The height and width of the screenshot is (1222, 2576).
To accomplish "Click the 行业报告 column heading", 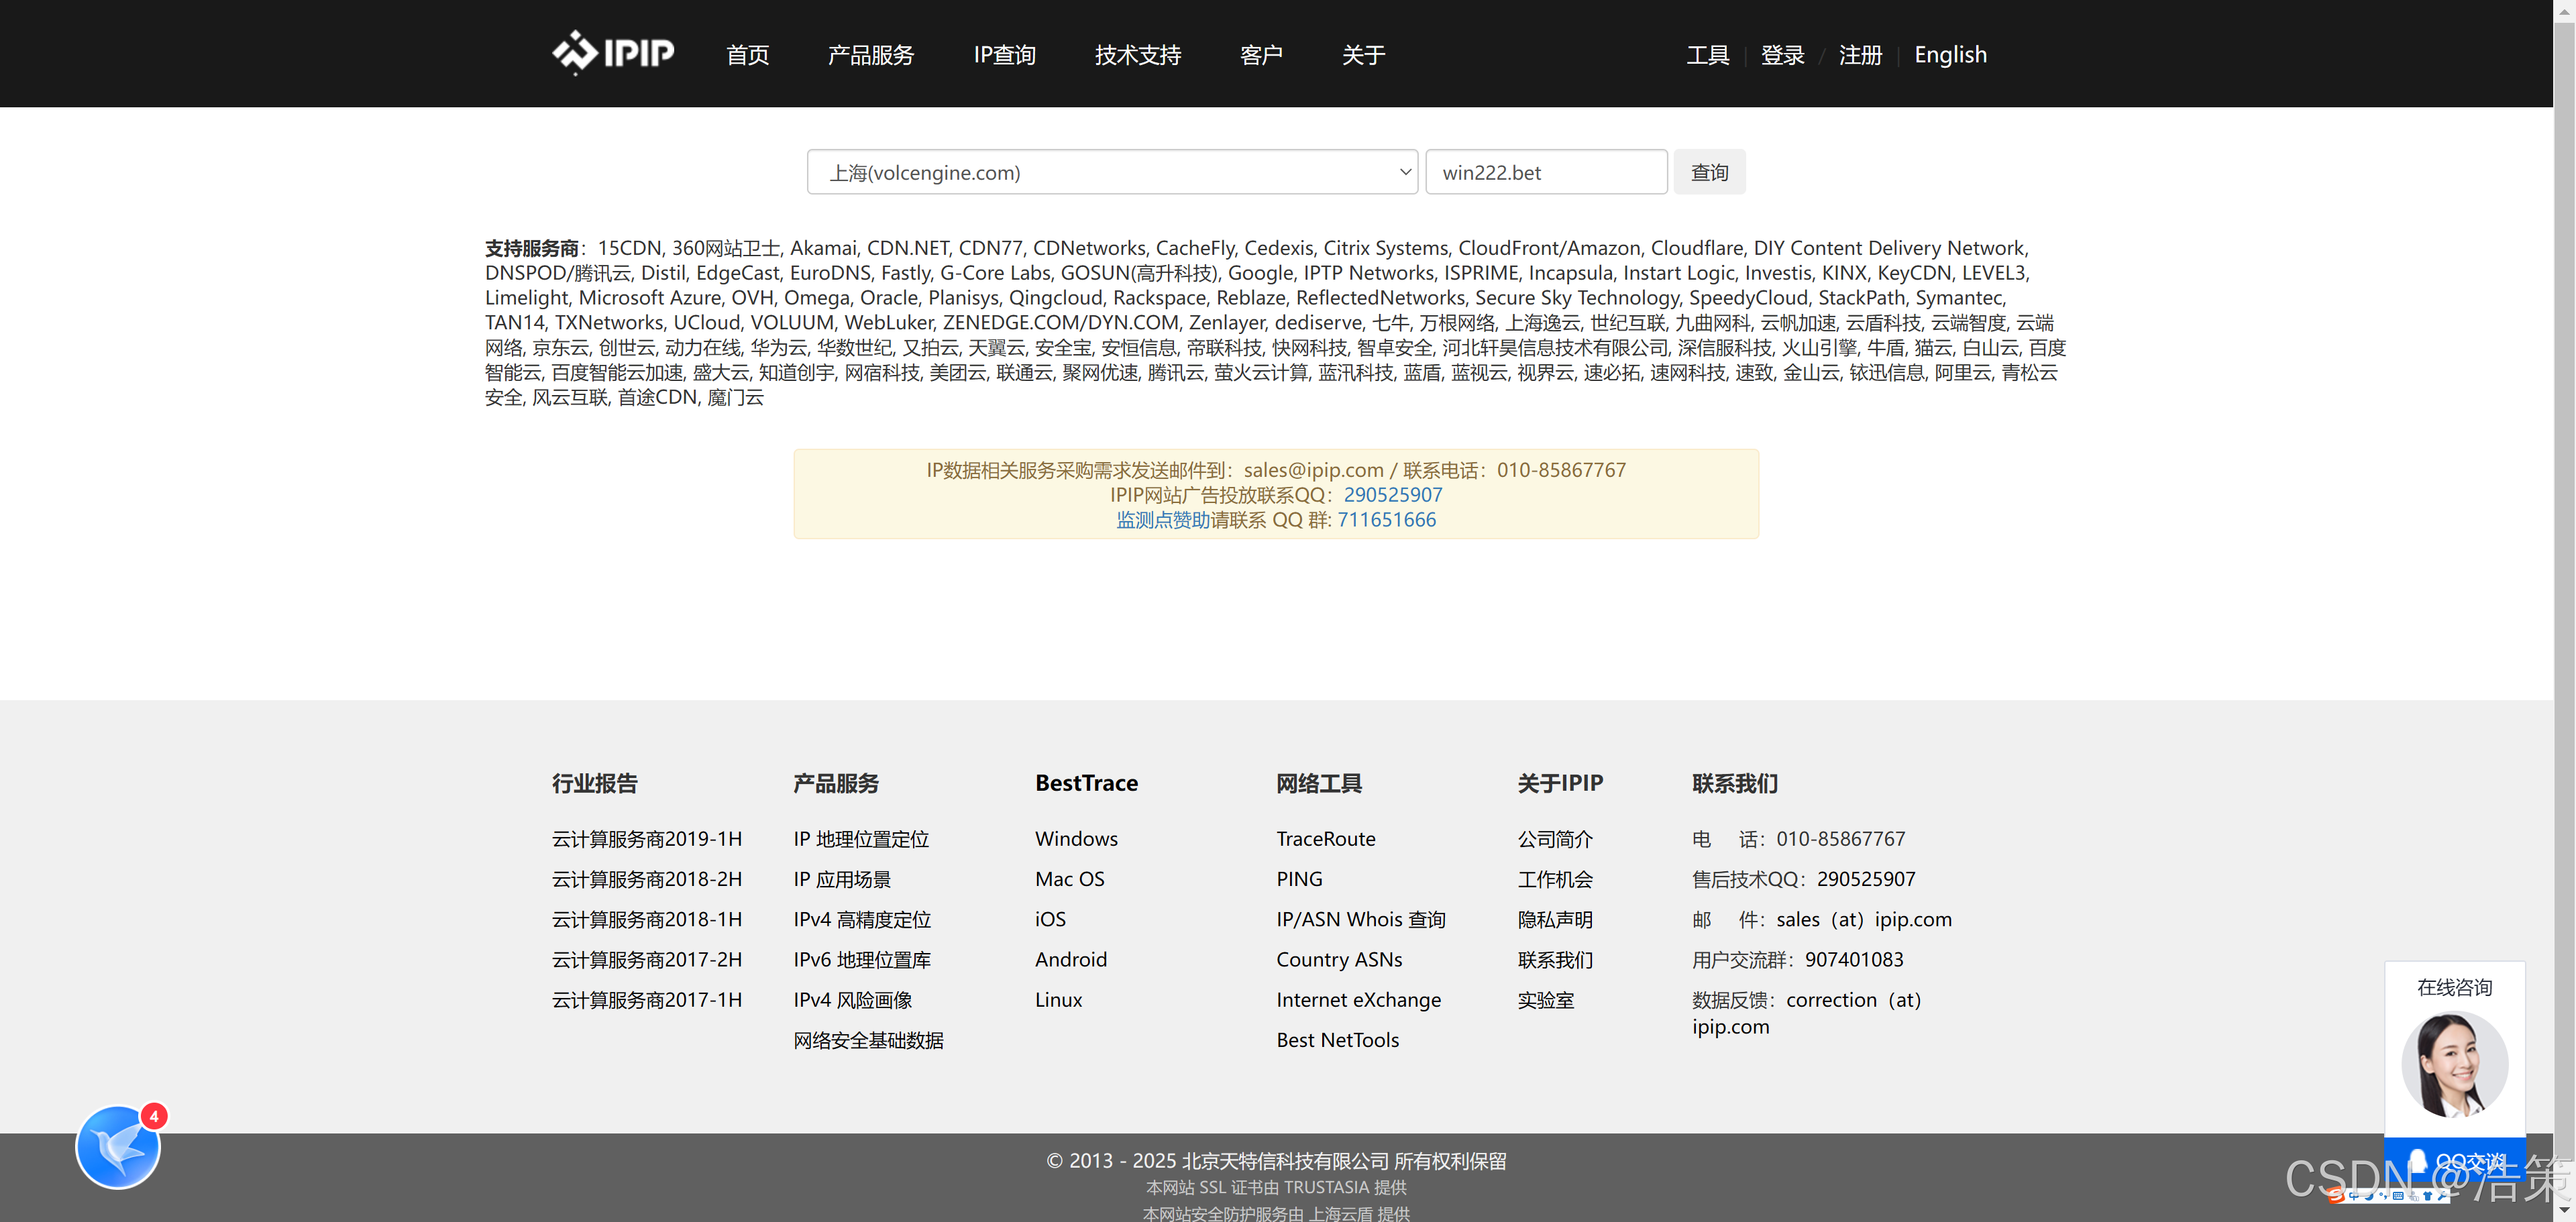I will point(594,783).
